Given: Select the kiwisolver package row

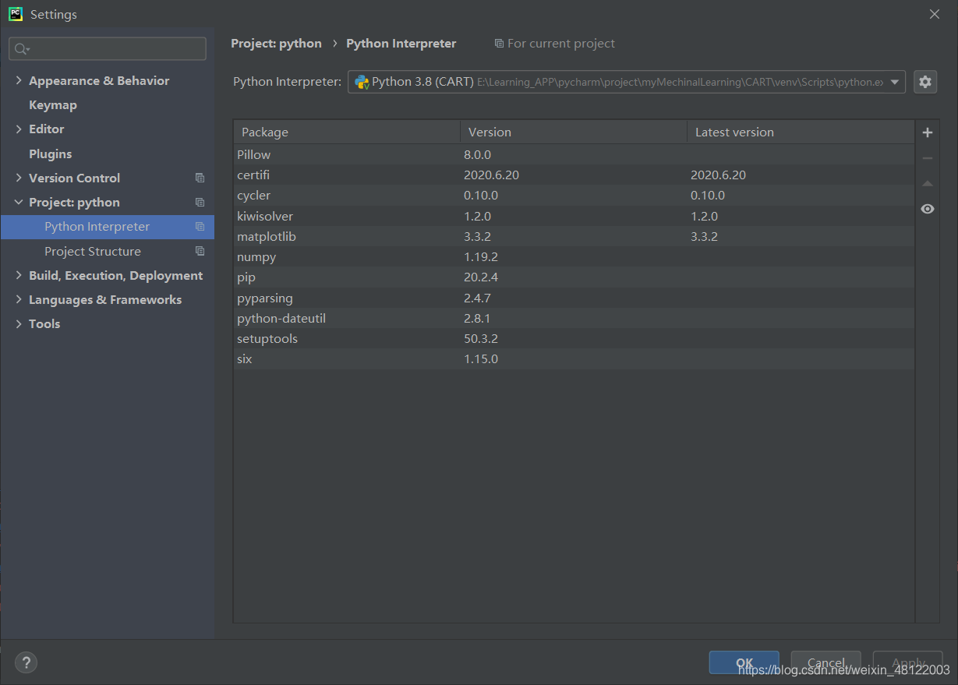Looking at the screenshot, I should tap(574, 216).
